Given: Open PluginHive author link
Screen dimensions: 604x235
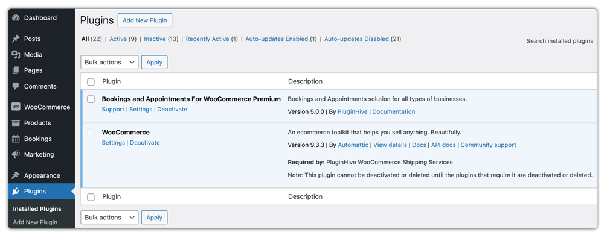Looking at the screenshot, I should pyautogui.click(x=353, y=111).
